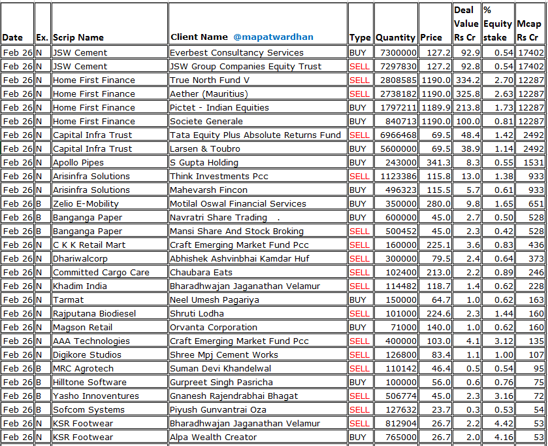
Task: Click the 'Chaubara Eats' client cell
Action: click(x=258, y=272)
